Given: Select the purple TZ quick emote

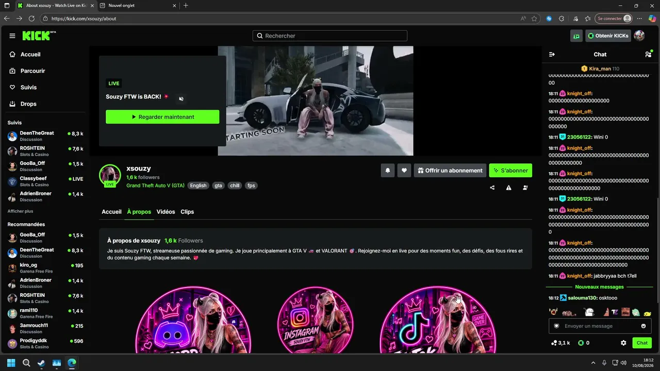Looking at the screenshot, I should (615, 312).
